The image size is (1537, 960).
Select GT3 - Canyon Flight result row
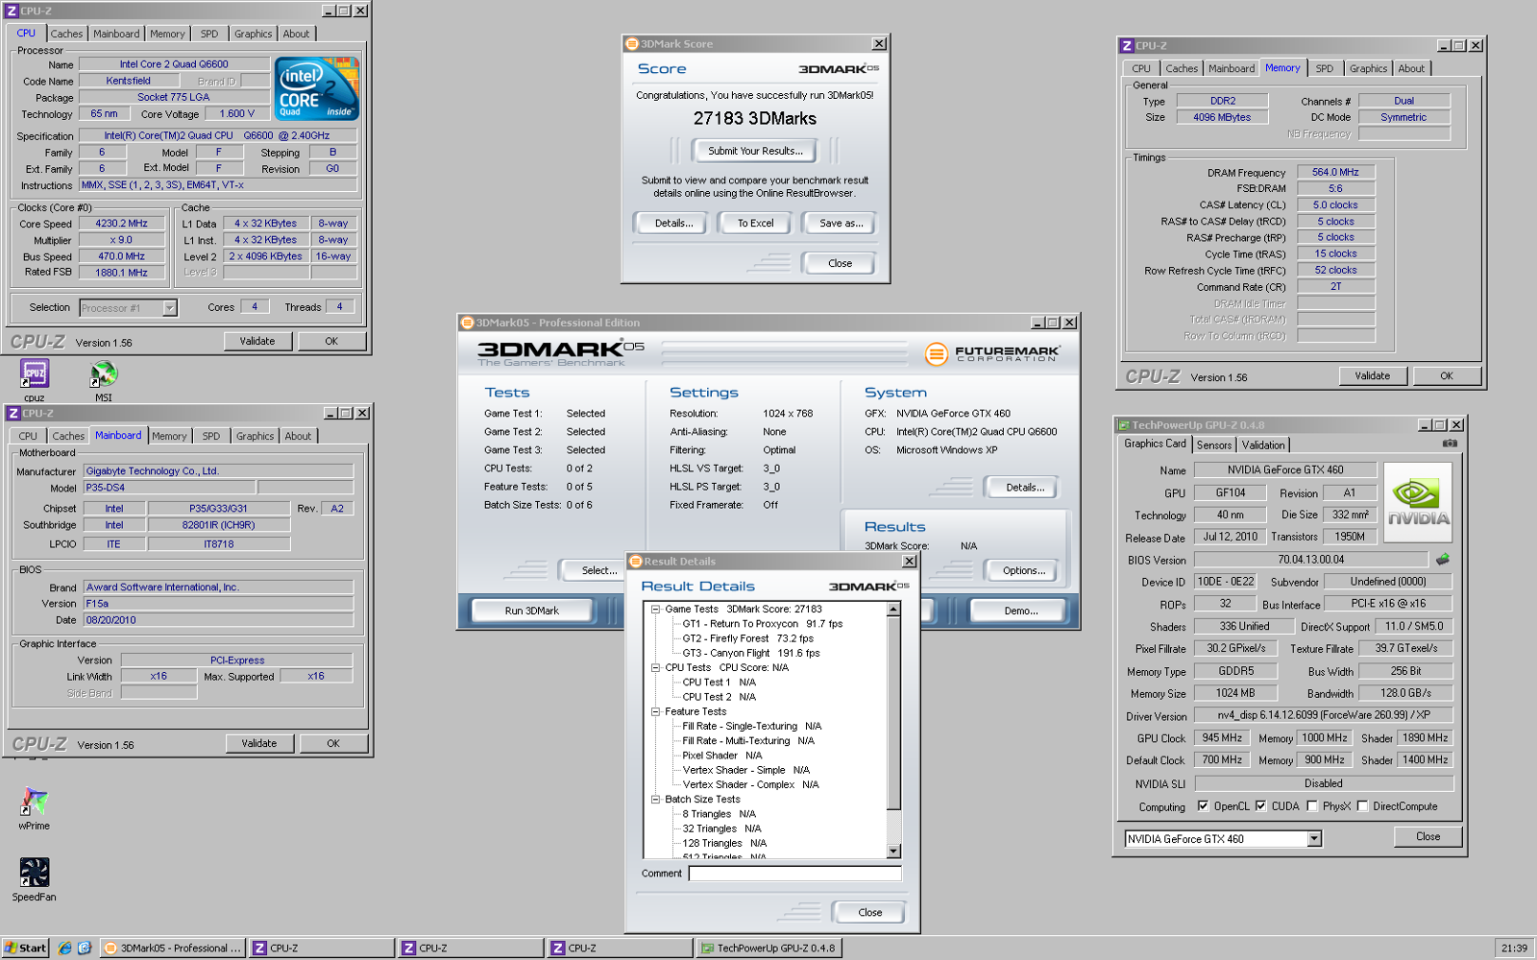point(750,654)
